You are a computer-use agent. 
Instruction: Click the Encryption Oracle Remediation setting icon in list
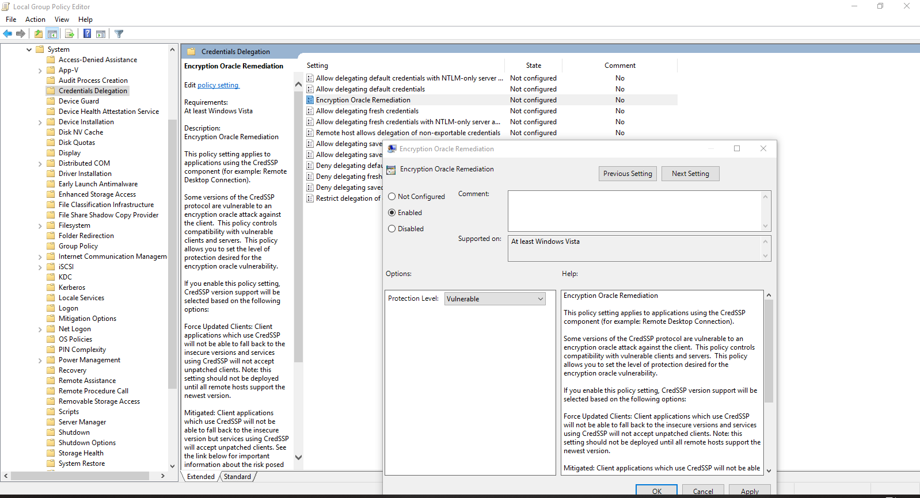click(310, 100)
